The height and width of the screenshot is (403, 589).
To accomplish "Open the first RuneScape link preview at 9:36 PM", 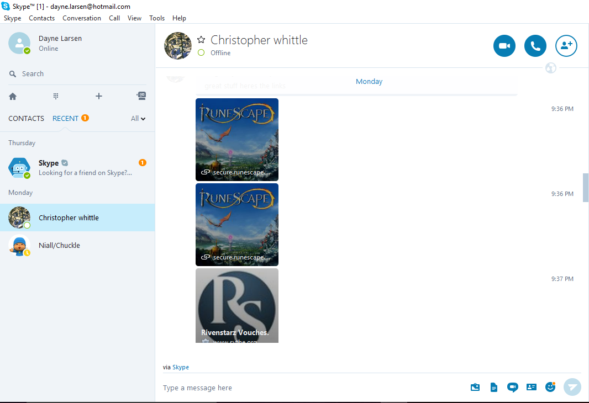I will tap(237, 140).
